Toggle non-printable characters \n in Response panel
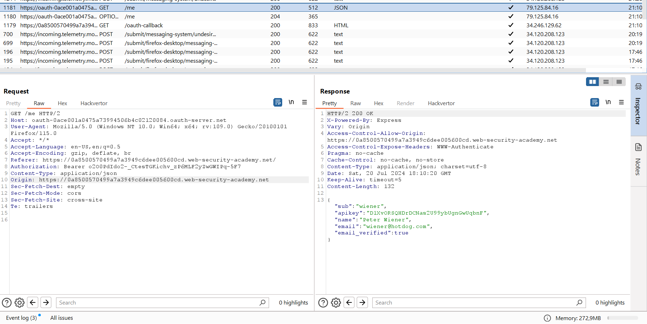 pyautogui.click(x=608, y=102)
